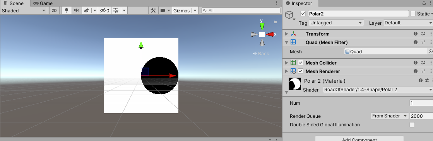Click the green Y axis cone on gizmo
Viewport: 433px width, 141px height.
[262, 27]
